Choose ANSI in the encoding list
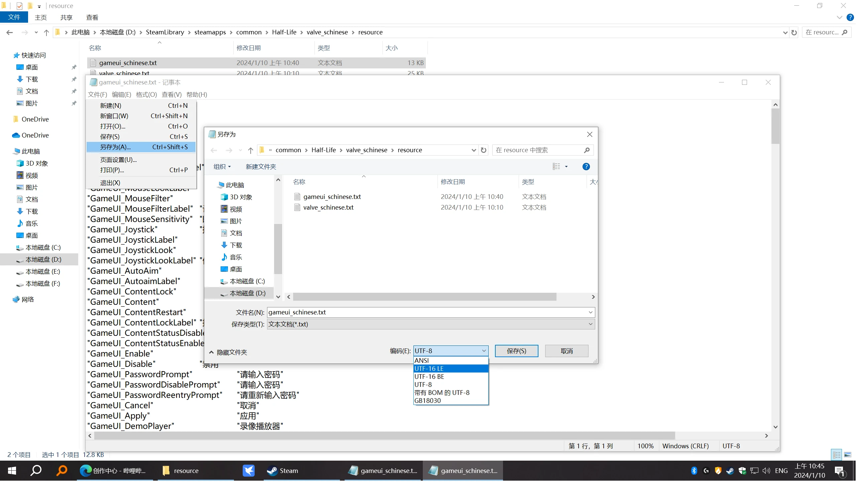The width and height of the screenshot is (866, 491). click(x=451, y=360)
